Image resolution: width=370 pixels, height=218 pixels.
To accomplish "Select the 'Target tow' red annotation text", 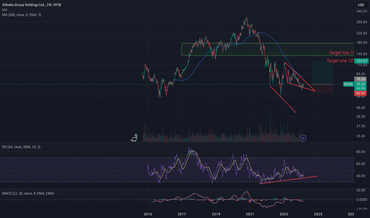I will pos(342,53).
